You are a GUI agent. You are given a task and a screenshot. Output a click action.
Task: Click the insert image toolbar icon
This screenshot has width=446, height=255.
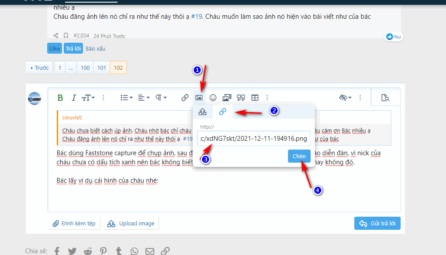(199, 98)
